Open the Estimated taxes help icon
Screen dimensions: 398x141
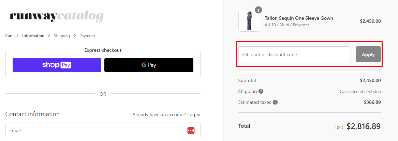275,102
